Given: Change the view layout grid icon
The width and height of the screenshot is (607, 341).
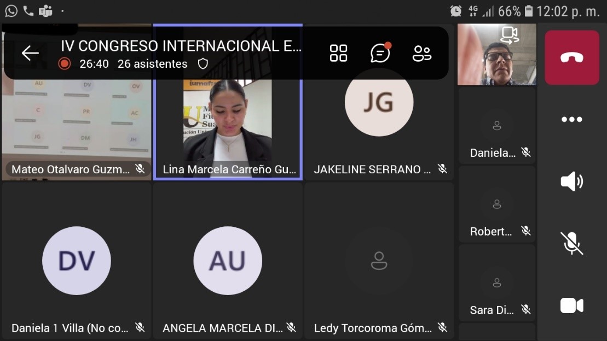Looking at the screenshot, I should [x=338, y=53].
